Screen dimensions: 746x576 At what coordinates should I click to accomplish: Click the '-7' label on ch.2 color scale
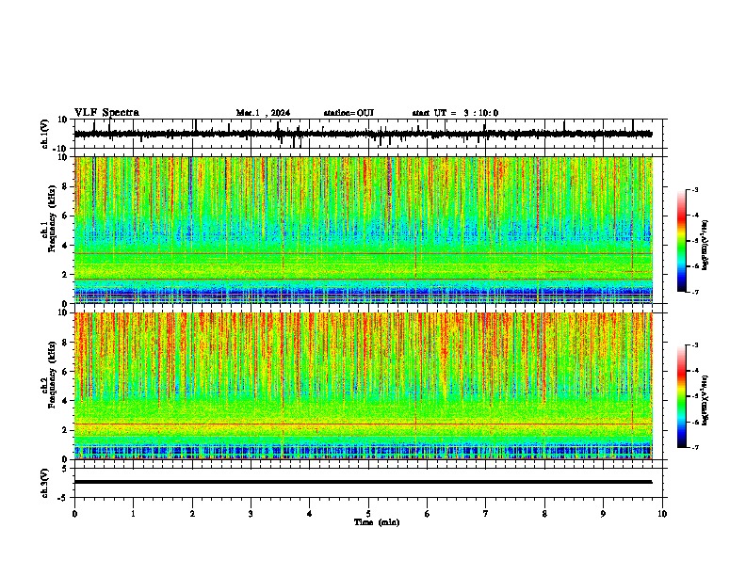694,447
